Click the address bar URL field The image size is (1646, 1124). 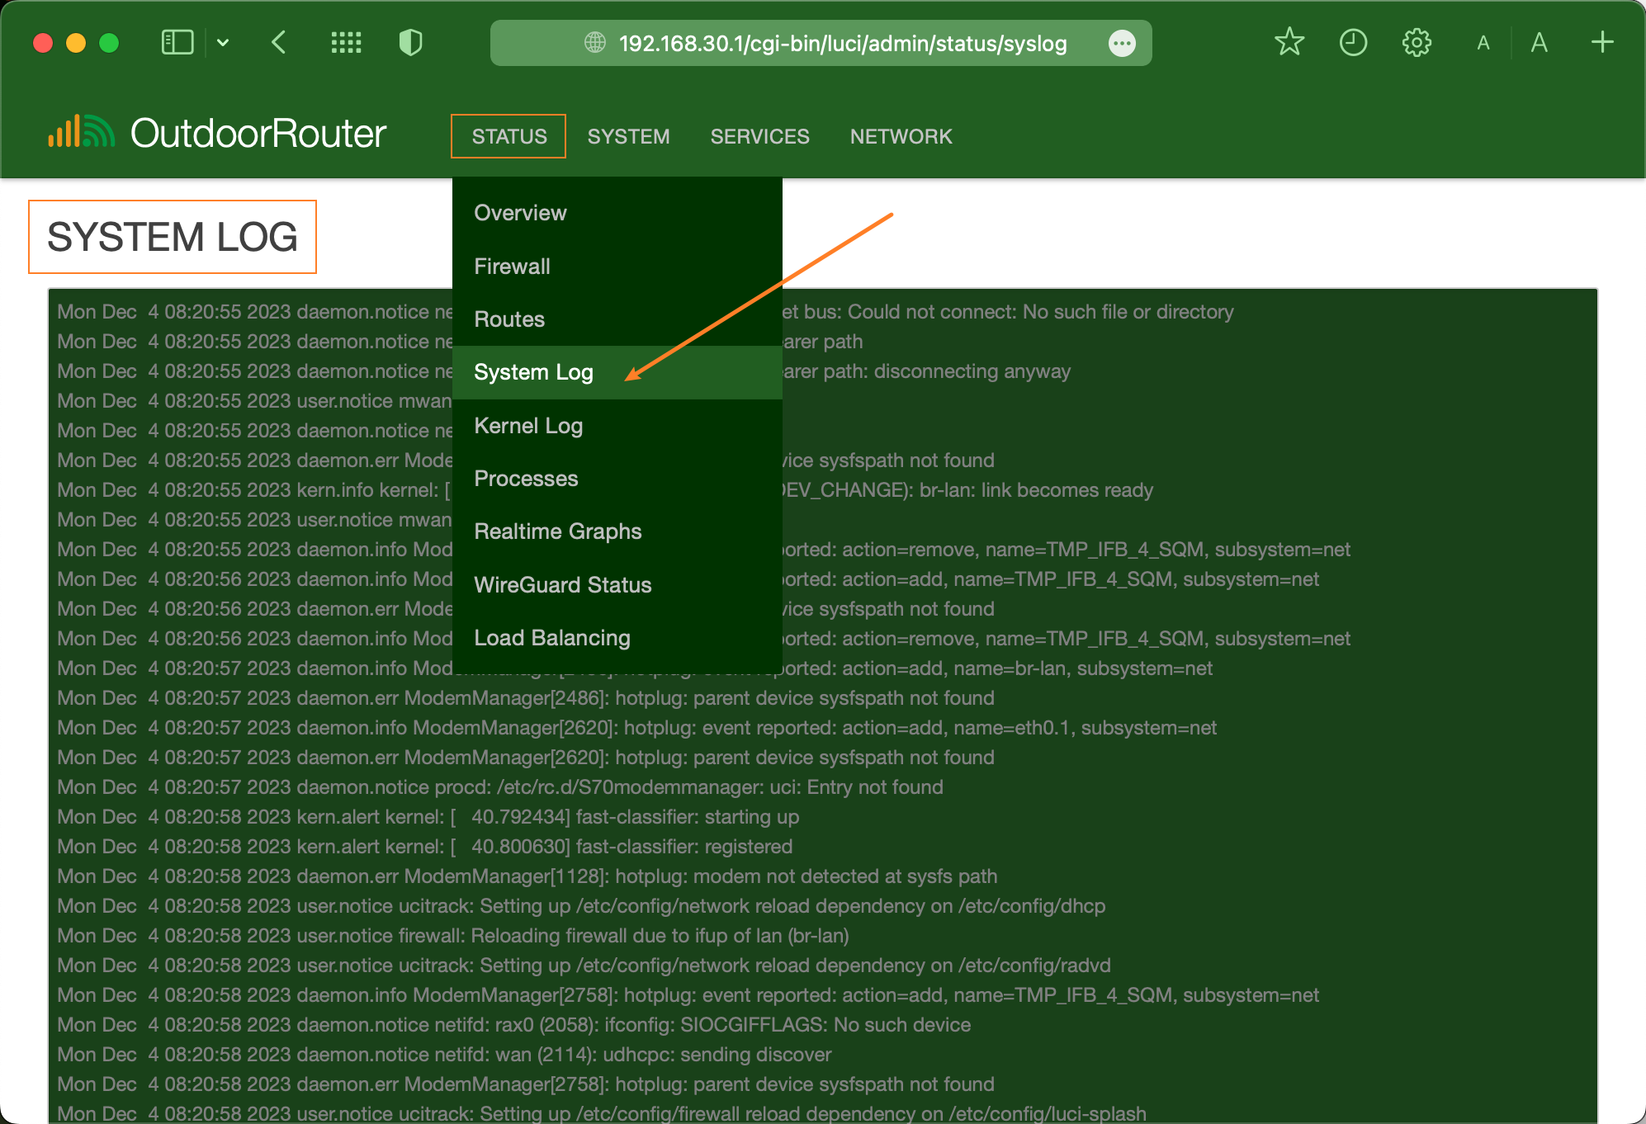(842, 43)
